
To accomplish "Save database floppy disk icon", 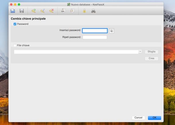I will (22, 11).
